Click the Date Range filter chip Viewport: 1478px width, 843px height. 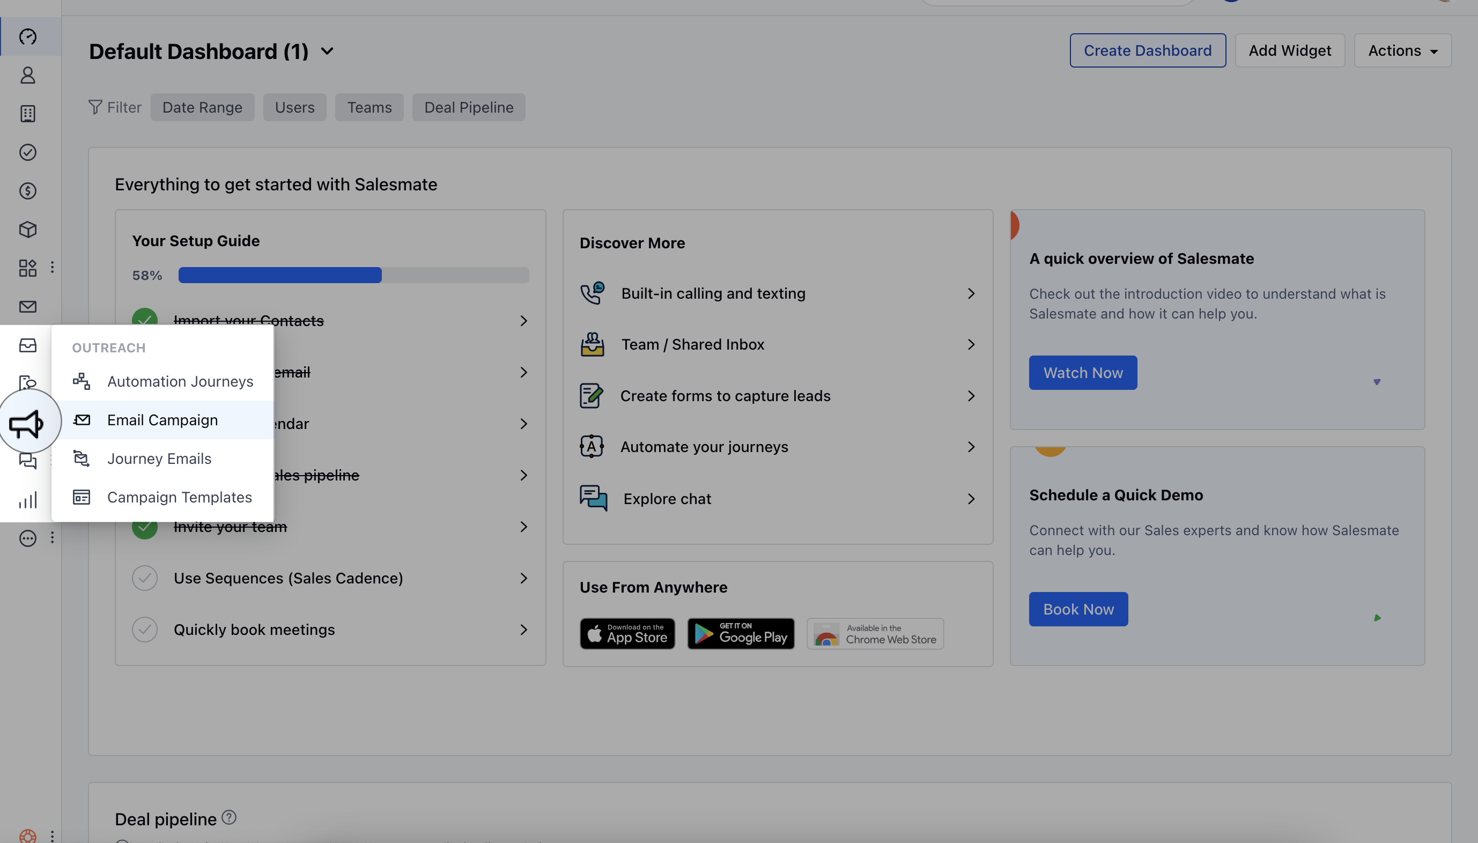202,107
